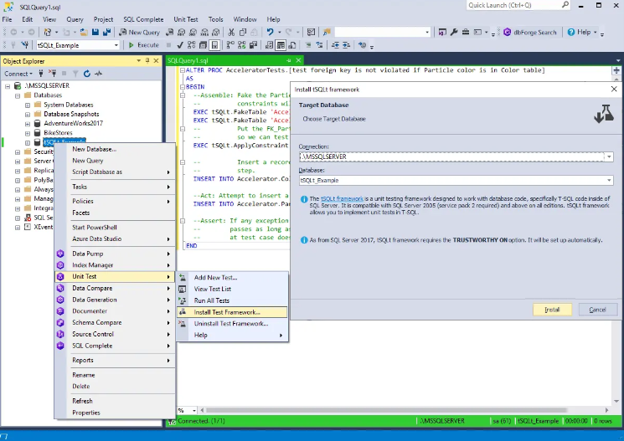Close the Install tSQLt framework dialog
The width and height of the screenshot is (624, 441).
(614, 89)
